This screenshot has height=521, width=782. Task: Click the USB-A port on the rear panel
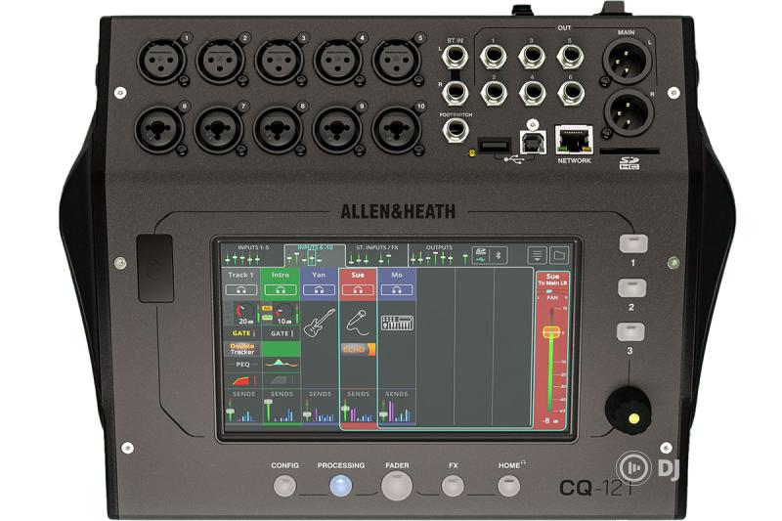(x=494, y=146)
